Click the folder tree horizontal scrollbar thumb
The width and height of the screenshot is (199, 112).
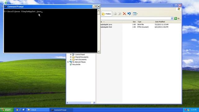(x=80, y=102)
